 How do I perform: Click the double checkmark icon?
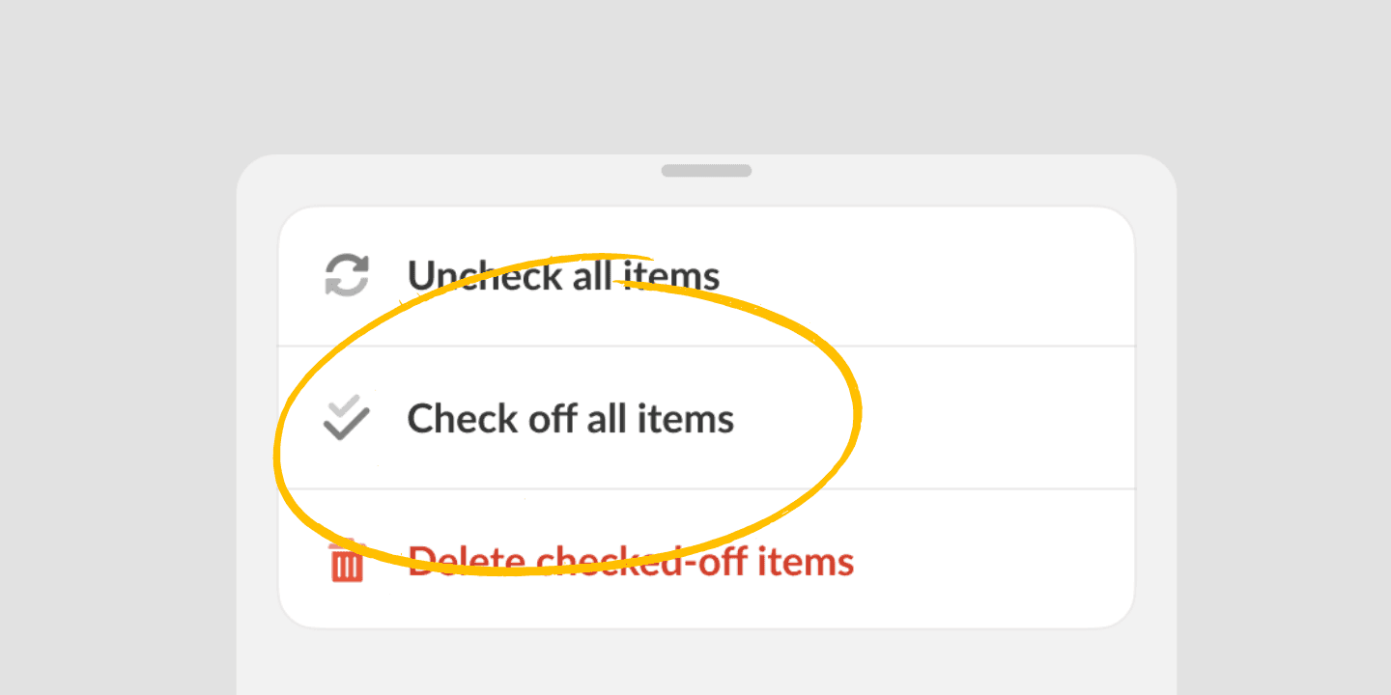click(346, 418)
